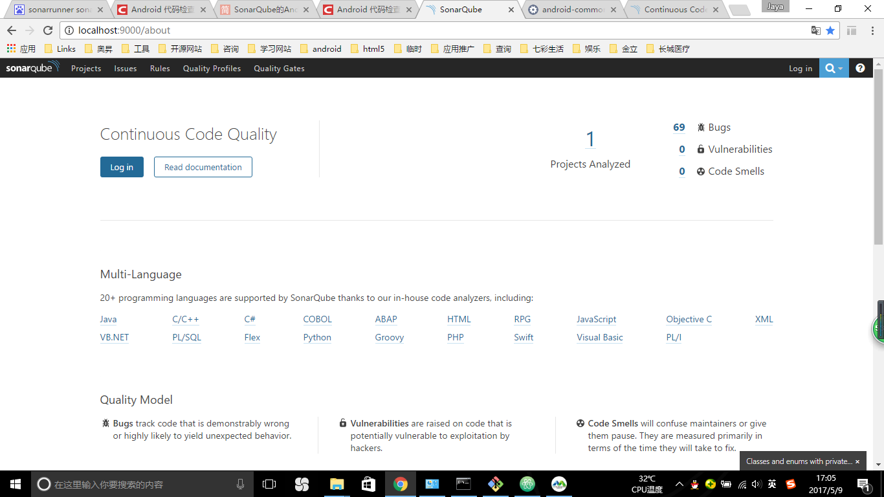The height and width of the screenshot is (497, 884).
Task: Show hidden system tray icons arrow
Action: click(679, 484)
